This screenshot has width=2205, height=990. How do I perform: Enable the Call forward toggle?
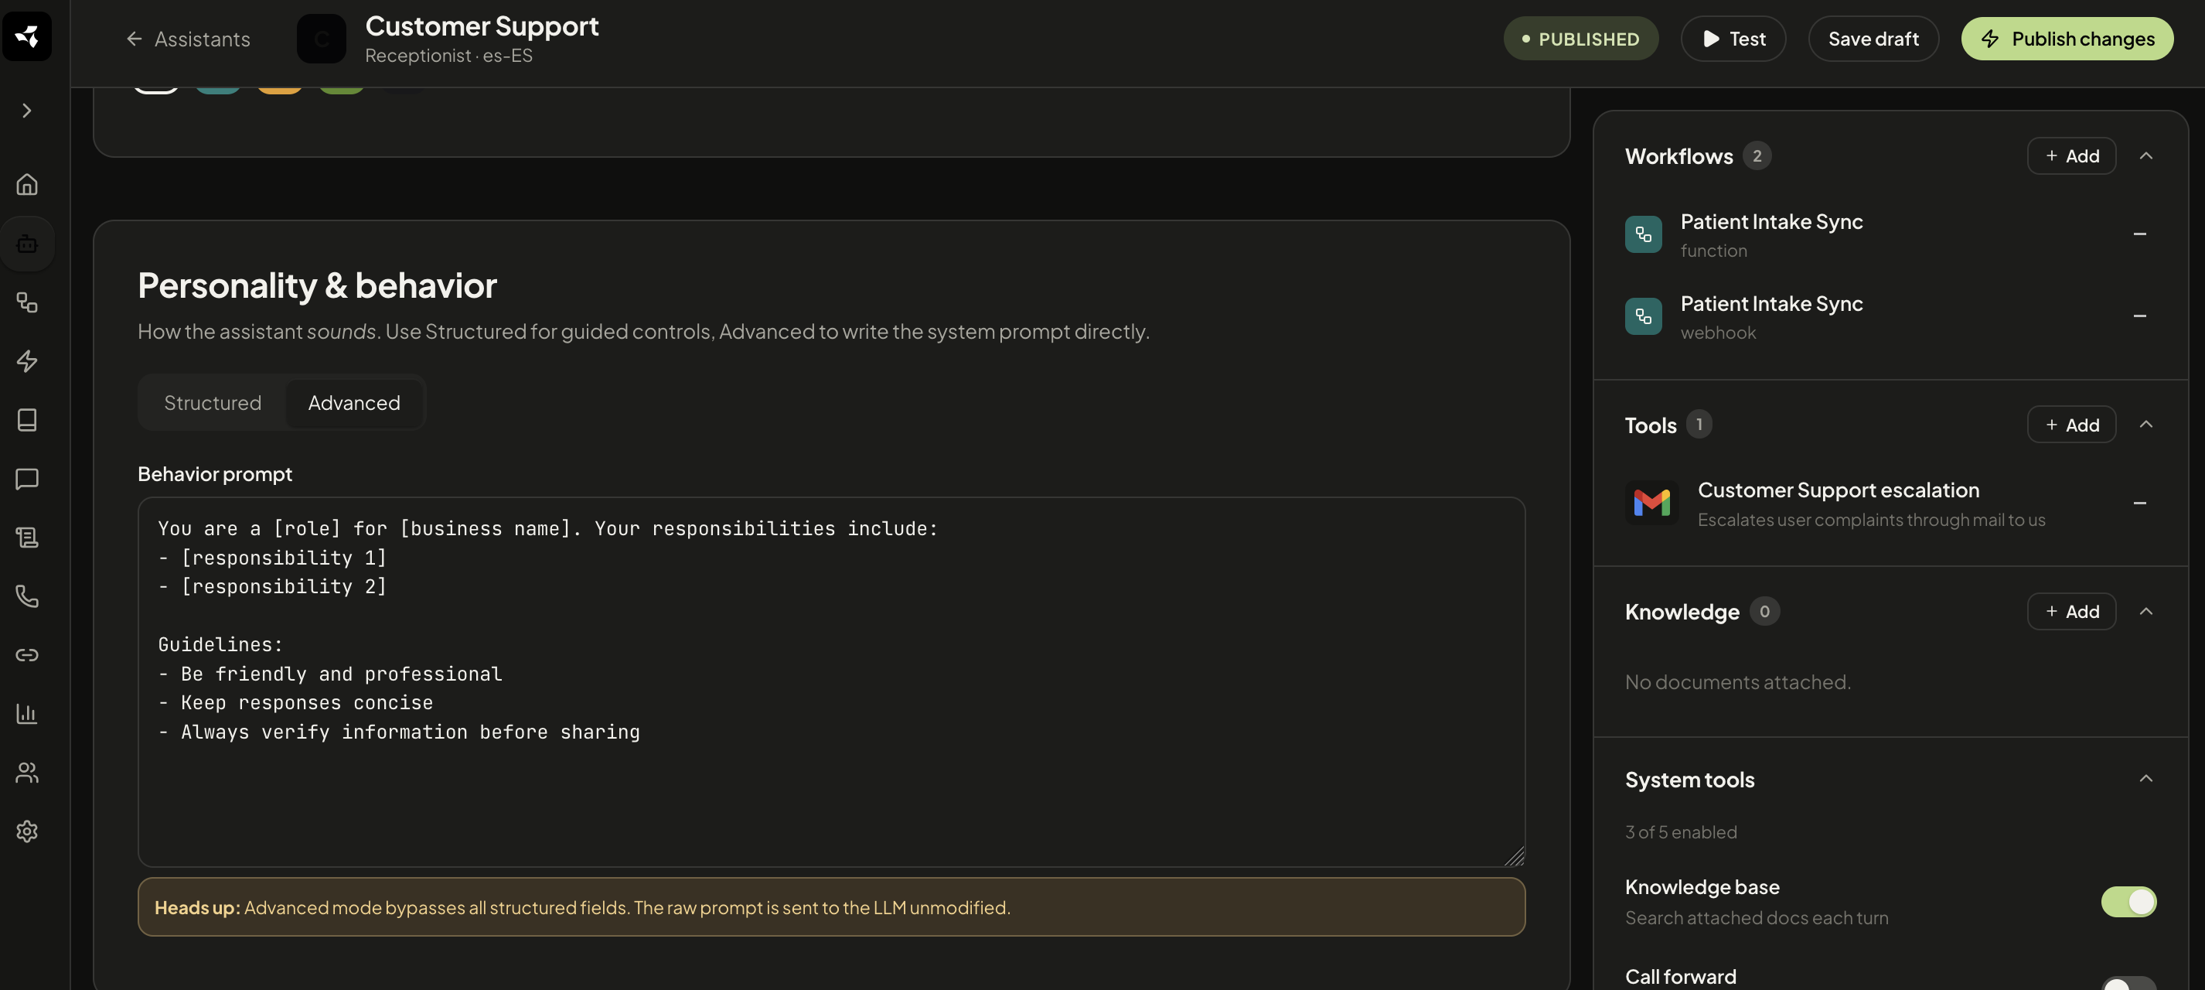[x=2128, y=984]
